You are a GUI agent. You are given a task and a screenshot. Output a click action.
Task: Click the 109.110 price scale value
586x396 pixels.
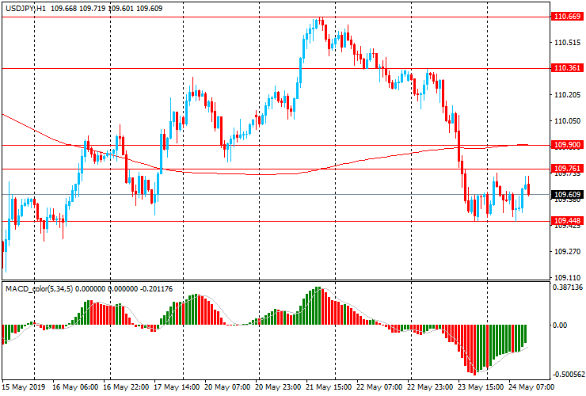(567, 278)
